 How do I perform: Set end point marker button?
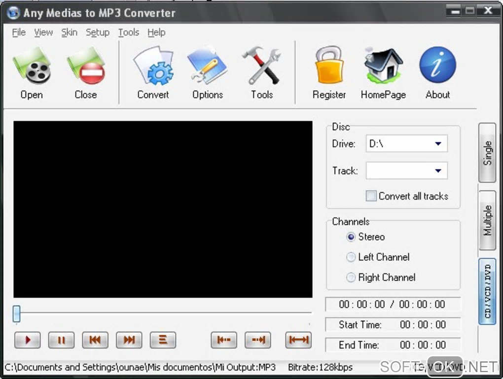coord(257,340)
